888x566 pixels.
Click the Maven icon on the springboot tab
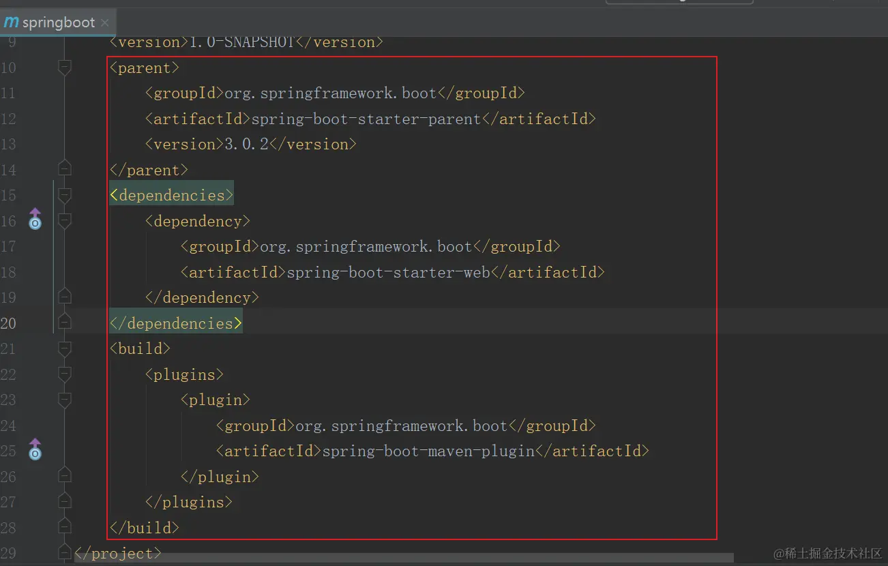click(x=12, y=23)
